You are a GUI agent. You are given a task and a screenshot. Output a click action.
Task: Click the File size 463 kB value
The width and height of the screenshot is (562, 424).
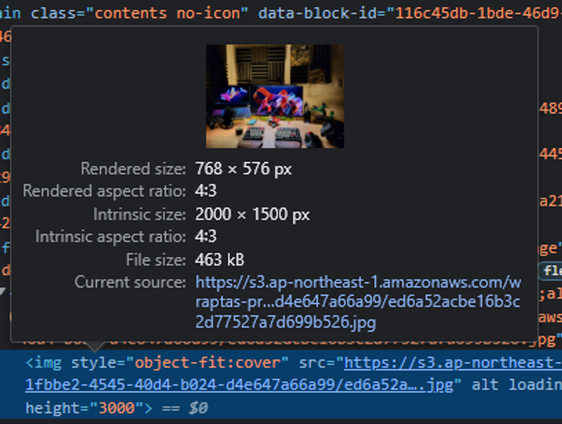pyautogui.click(x=220, y=260)
